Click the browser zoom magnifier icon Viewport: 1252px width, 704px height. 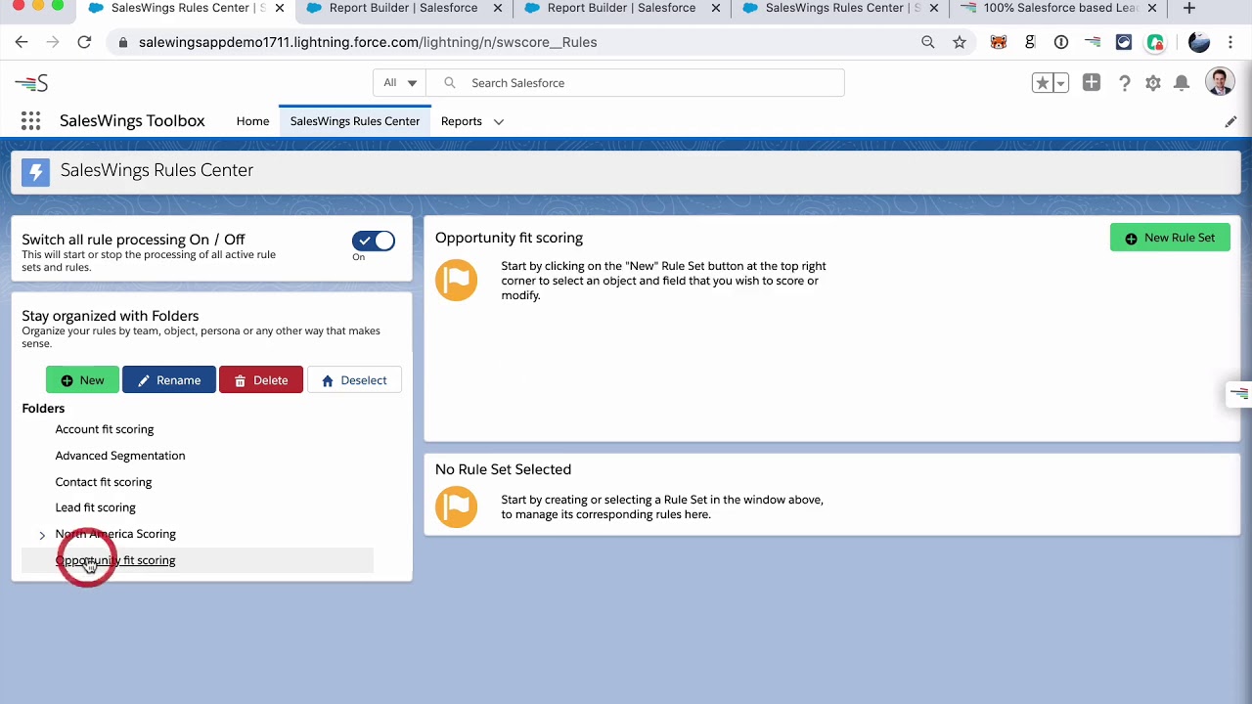928,42
